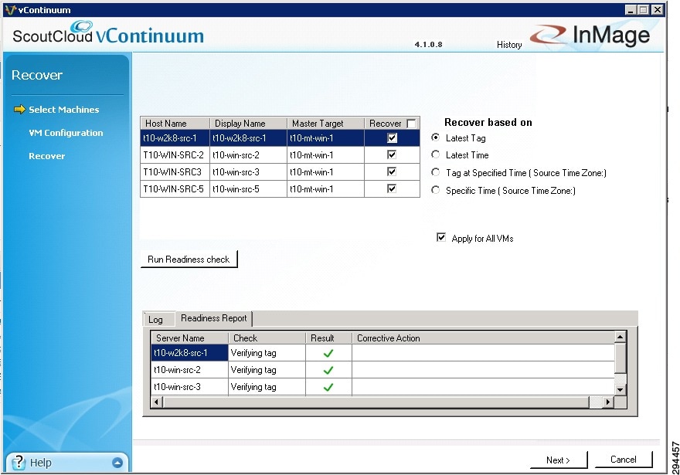Click green checkmark result for t10-w2k8-src-1
The image size is (680, 475).
(x=328, y=353)
